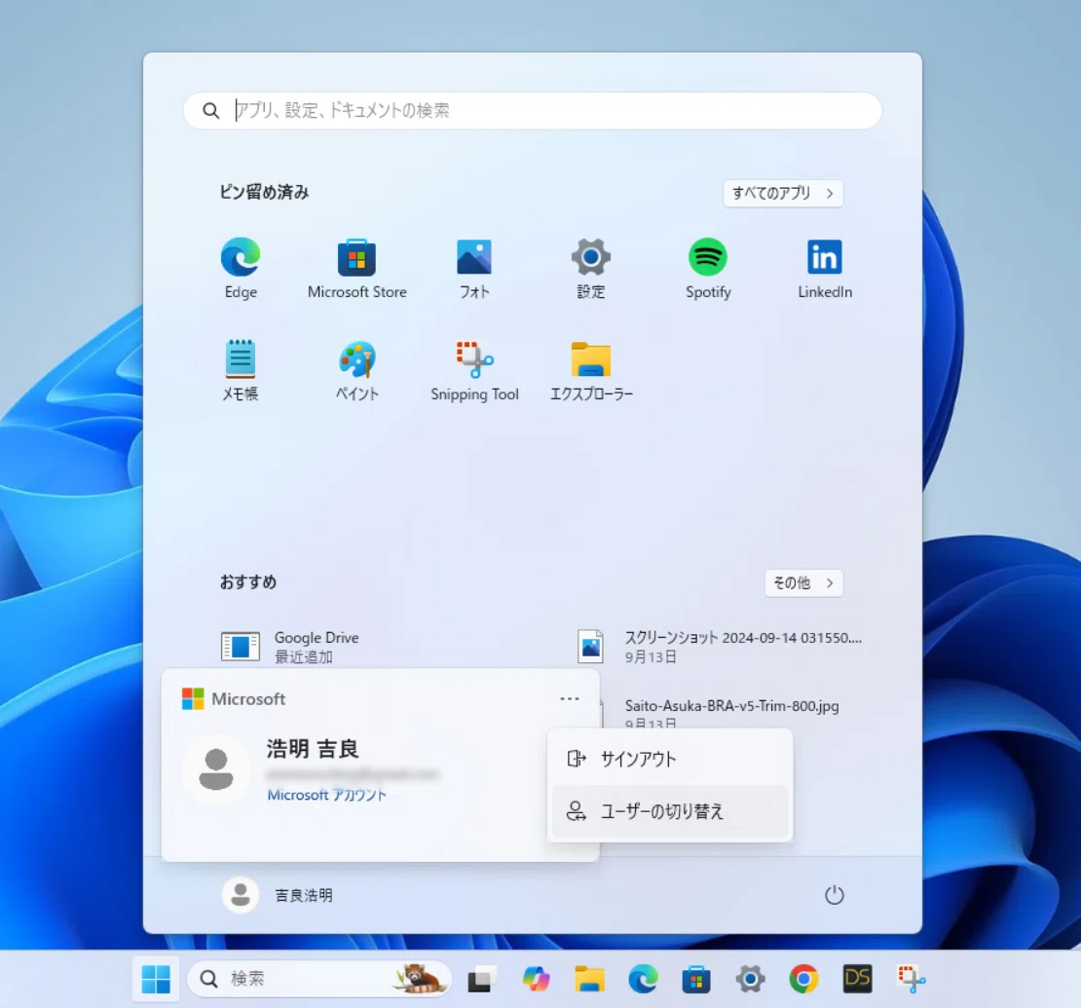Open エクスプローラー from pinned apps
The height and width of the screenshot is (1008, 1081).
click(x=591, y=370)
